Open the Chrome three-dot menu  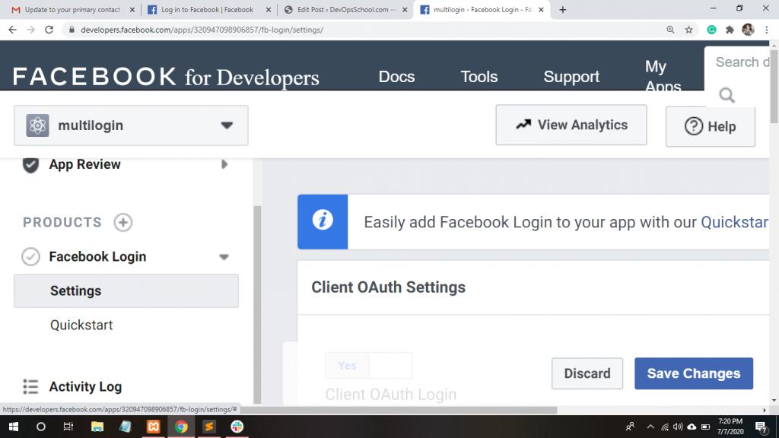tap(767, 30)
